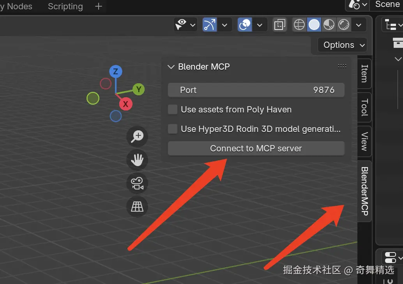Screen dimensions: 403x284
Task: Open the viewport shading options dropdown
Action: [x=359, y=25]
